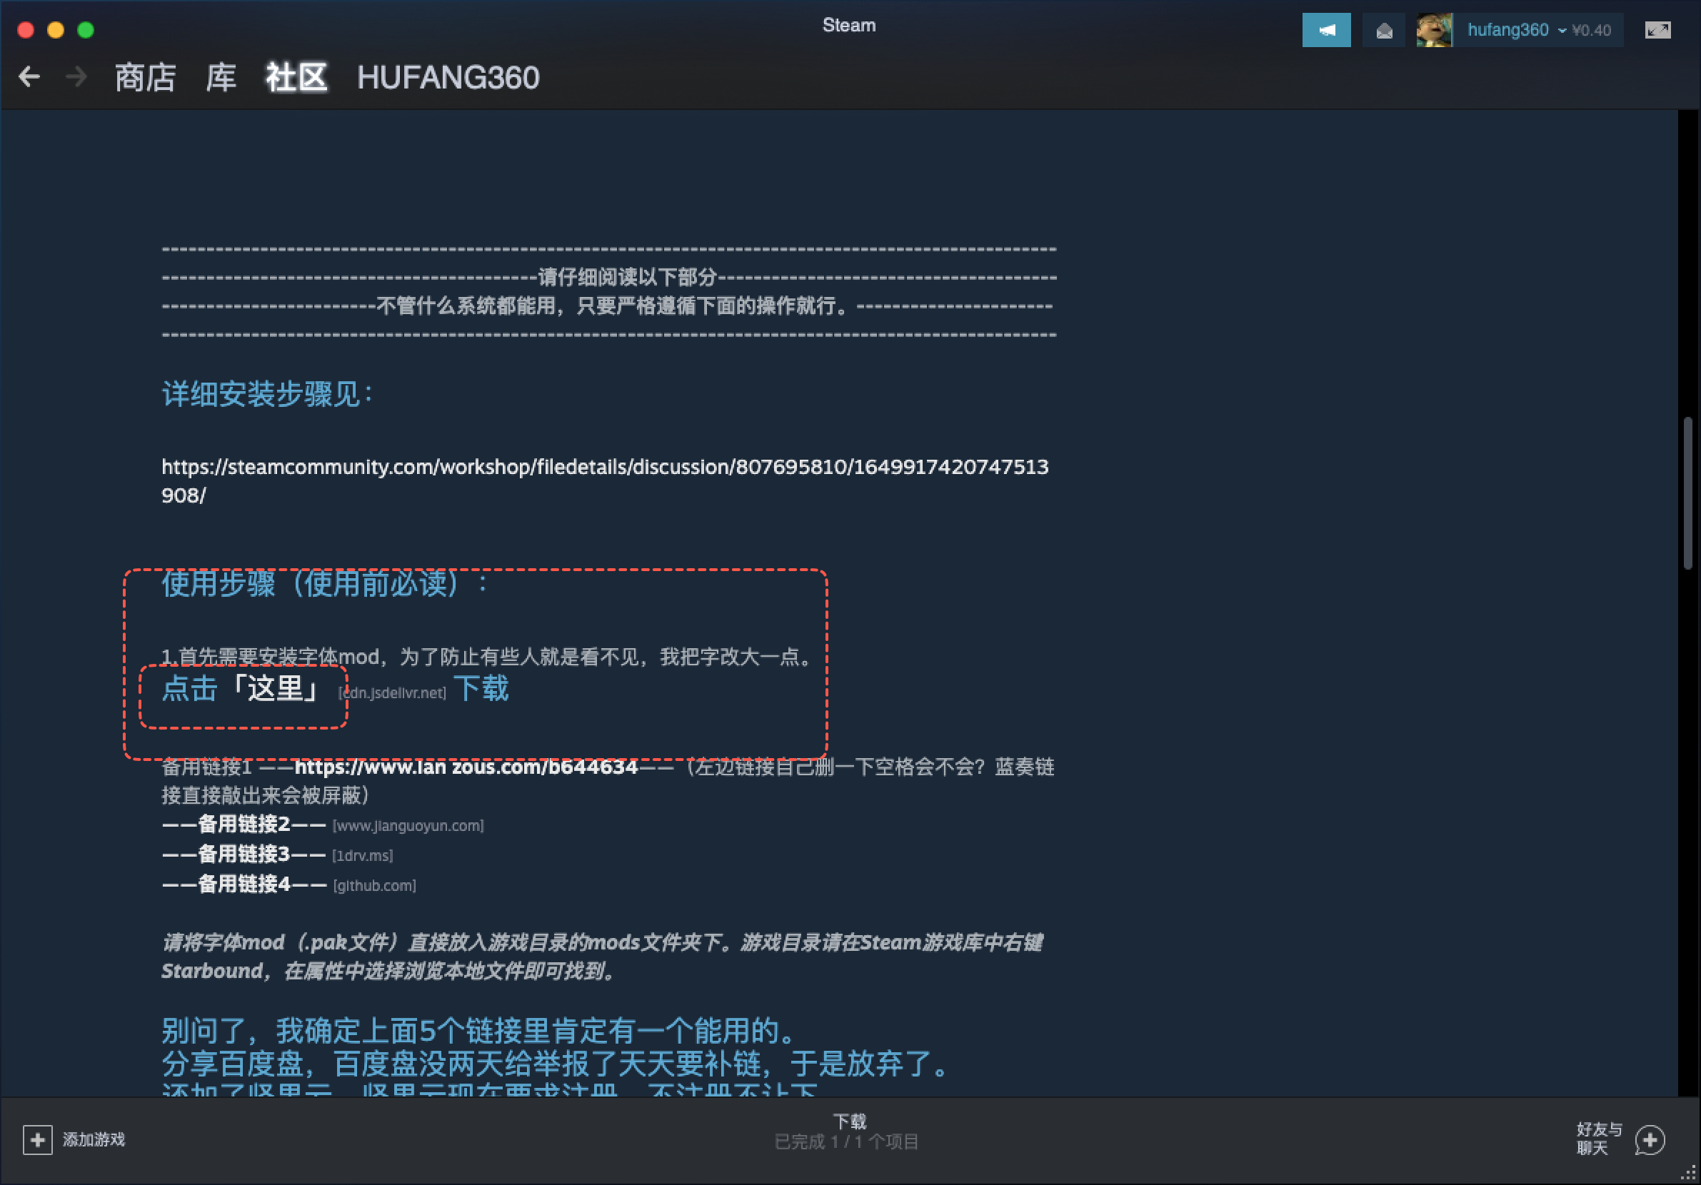Click the lanzous.com backup link text

click(466, 767)
